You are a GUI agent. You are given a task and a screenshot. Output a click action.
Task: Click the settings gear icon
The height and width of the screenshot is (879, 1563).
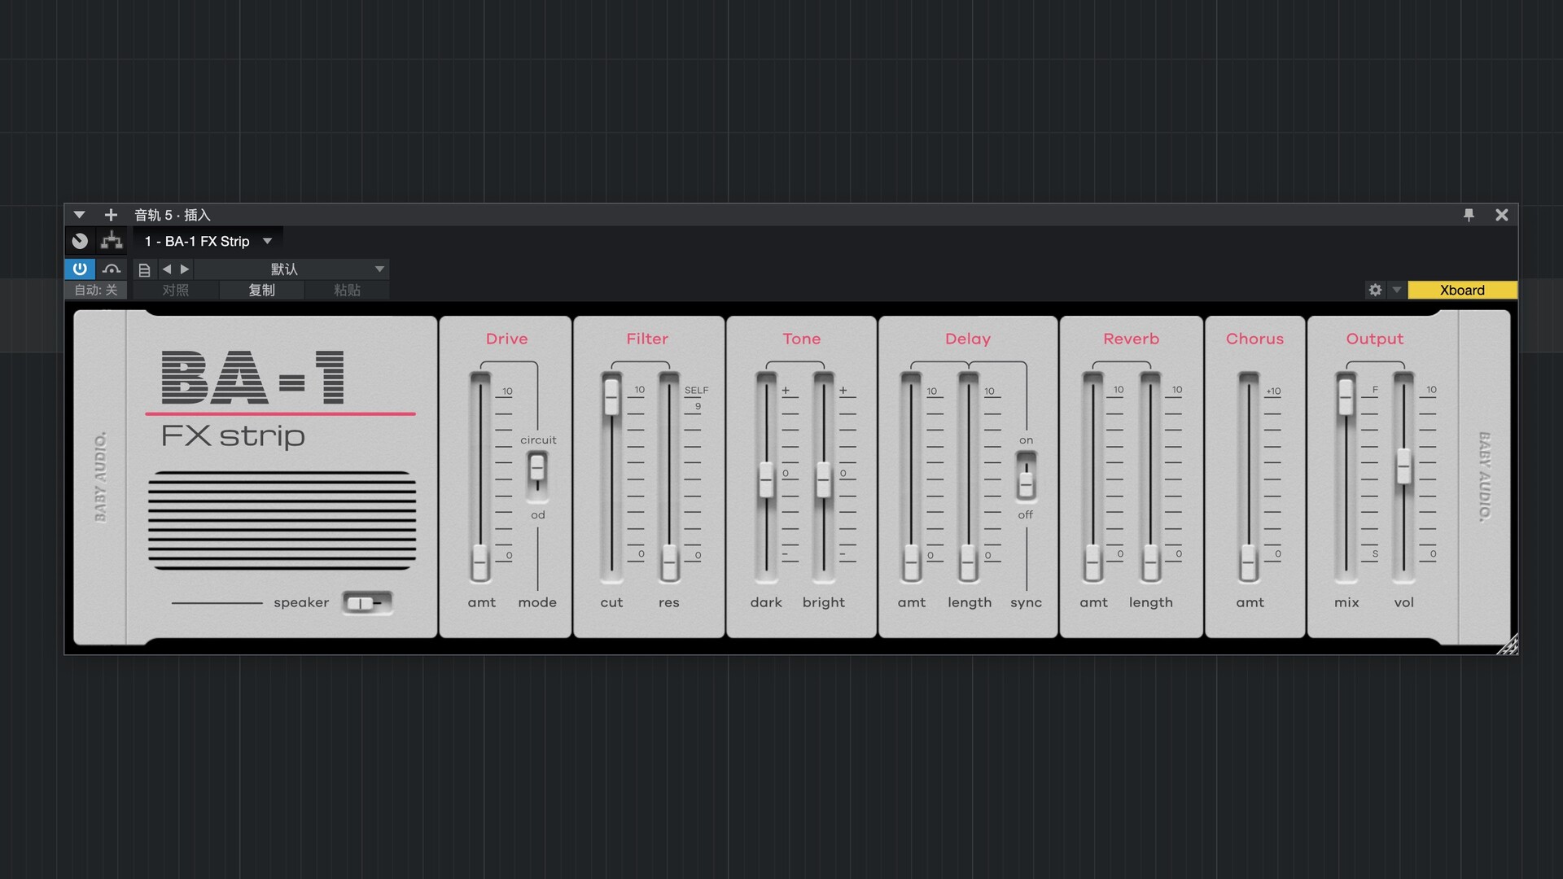coord(1375,290)
